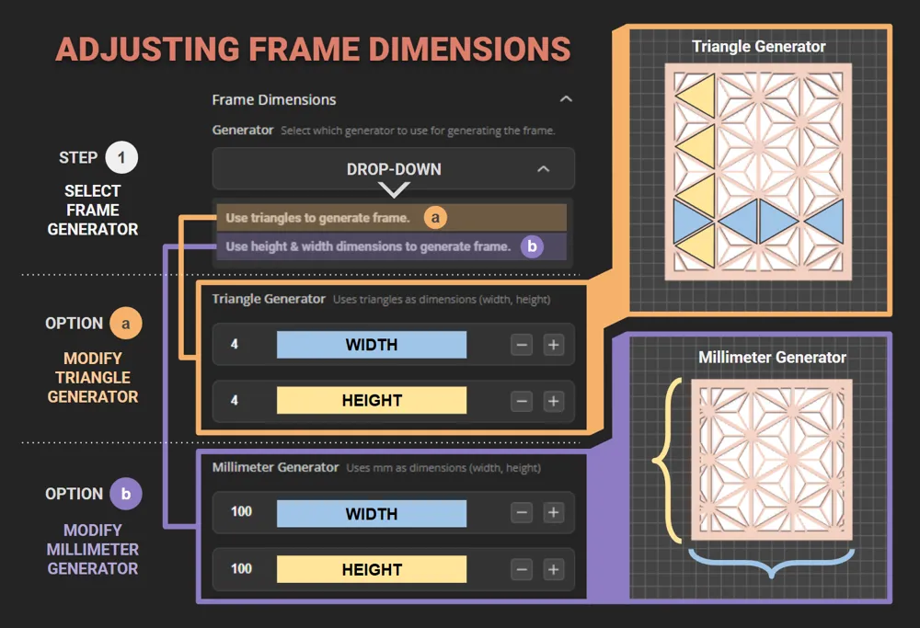This screenshot has height=628, width=920.
Task: Increase the Triangle Generator height value
Action: [553, 401]
